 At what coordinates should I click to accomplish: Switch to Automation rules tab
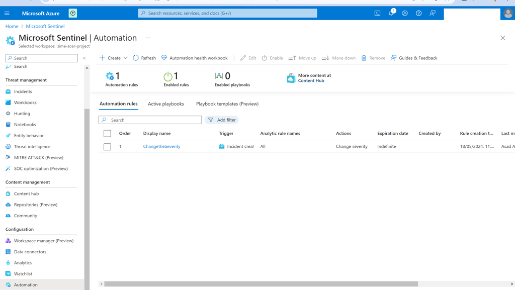click(x=119, y=104)
